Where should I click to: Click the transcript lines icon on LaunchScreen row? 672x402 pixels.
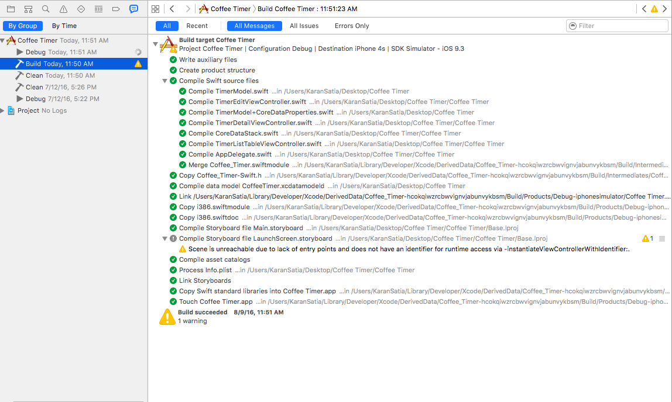point(662,238)
